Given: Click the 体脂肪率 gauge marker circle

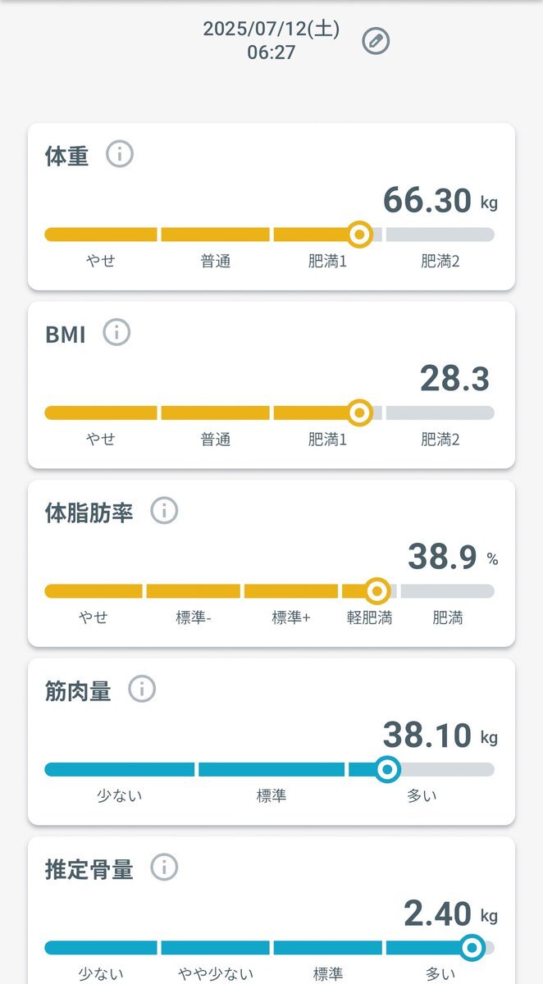Looking at the screenshot, I should pos(376,590).
